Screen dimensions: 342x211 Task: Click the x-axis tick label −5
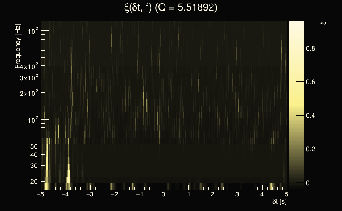click(41, 194)
